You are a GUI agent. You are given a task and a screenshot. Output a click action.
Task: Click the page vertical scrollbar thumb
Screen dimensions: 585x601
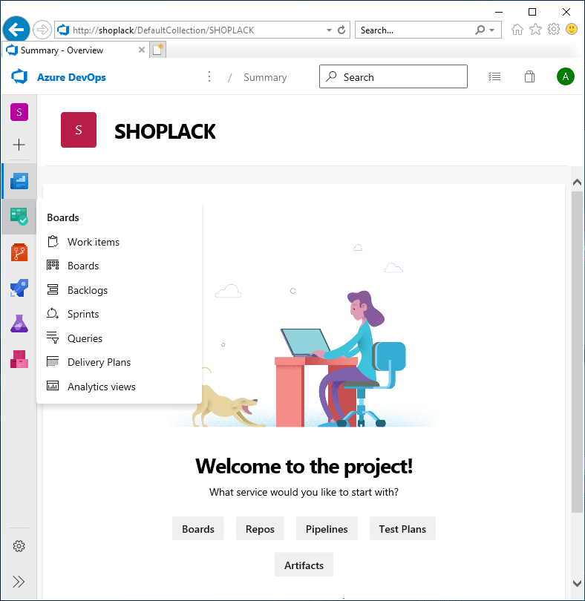tap(577, 352)
